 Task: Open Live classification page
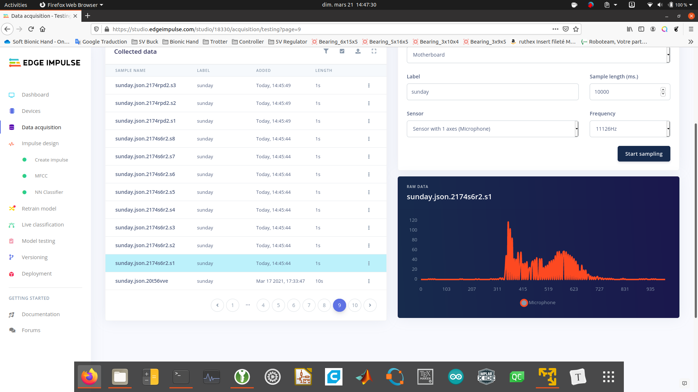[43, 225]
